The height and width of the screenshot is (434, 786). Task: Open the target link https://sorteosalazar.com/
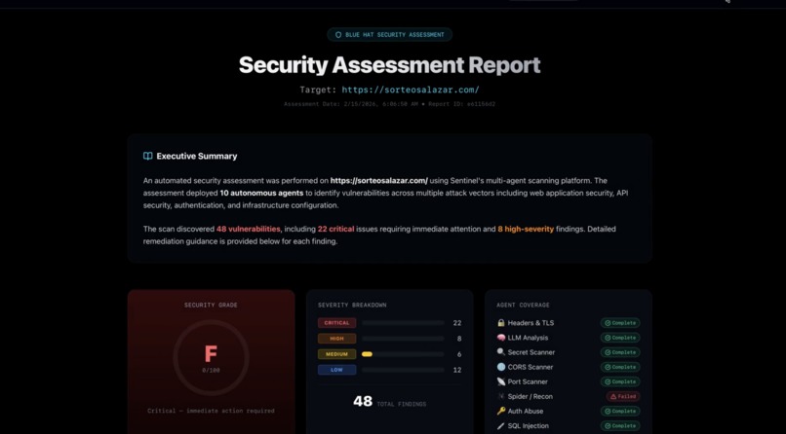click(x=411, y=90)
